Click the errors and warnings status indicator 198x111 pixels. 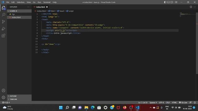[6, 103]
